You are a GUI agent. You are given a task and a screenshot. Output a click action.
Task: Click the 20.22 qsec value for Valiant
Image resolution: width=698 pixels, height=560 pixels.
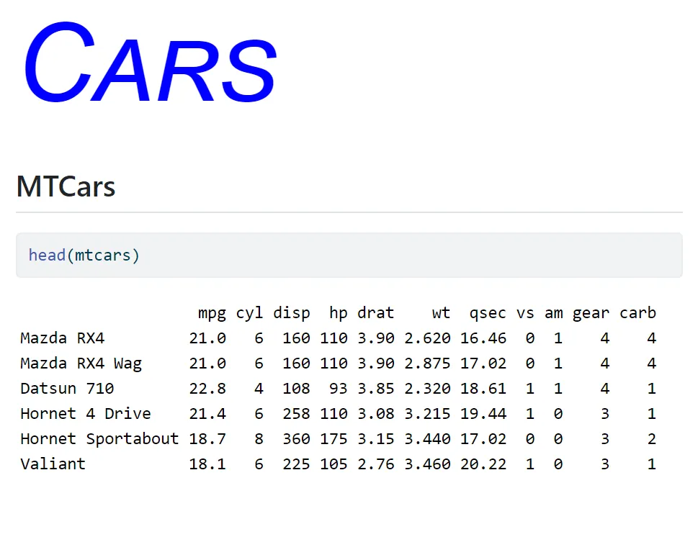click(x=483, y=464)
